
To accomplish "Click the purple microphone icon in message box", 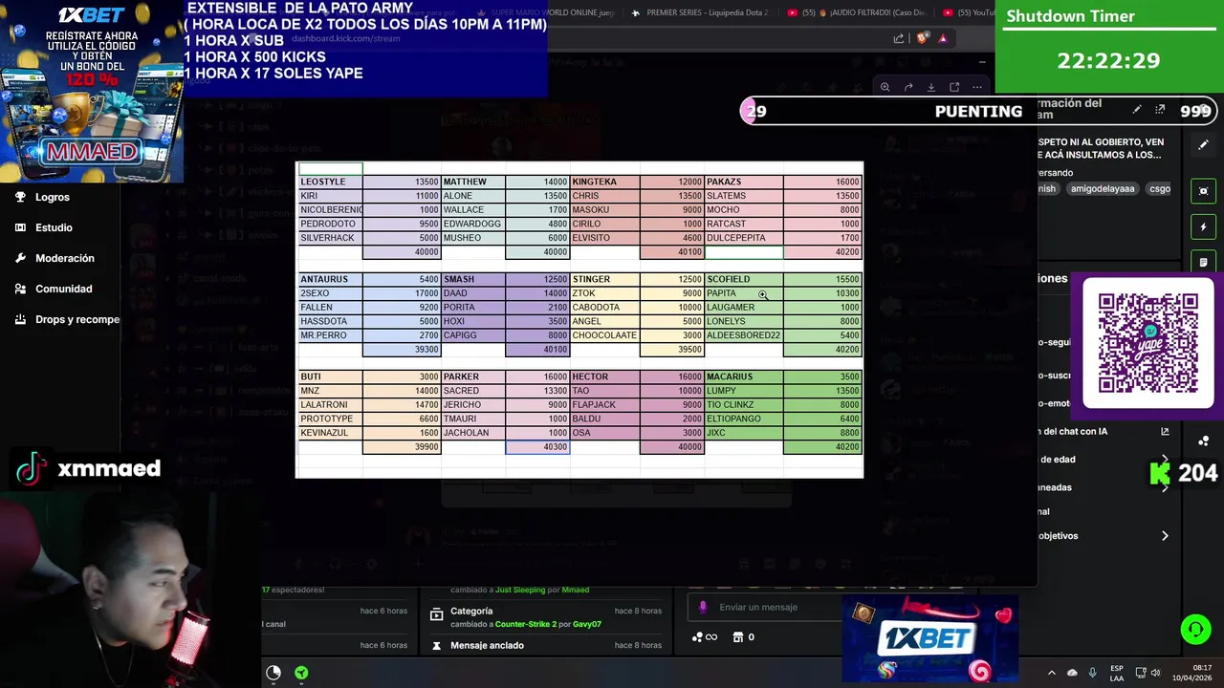I will tap(703, 607).
